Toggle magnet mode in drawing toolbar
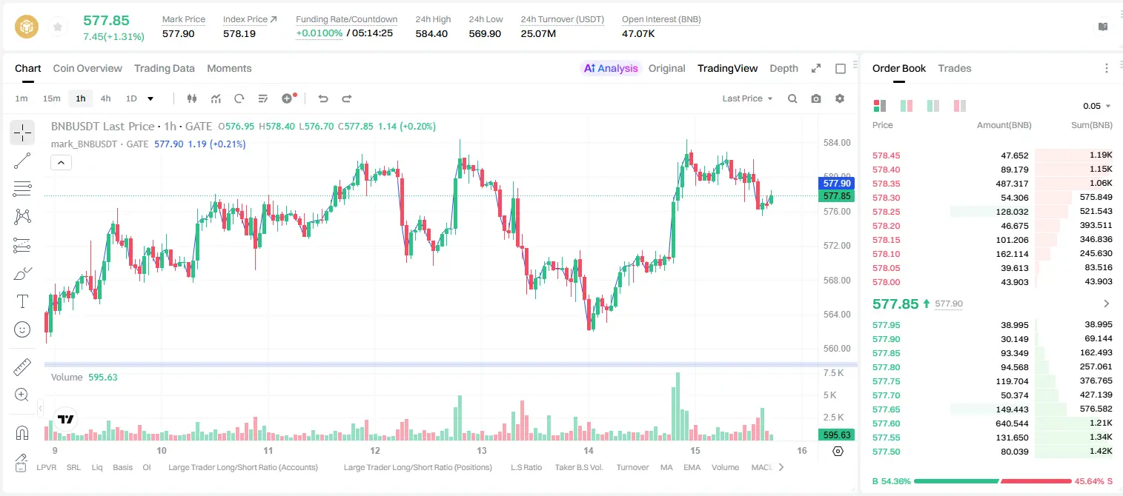The image size is (1123, 496). pos(22,433)
